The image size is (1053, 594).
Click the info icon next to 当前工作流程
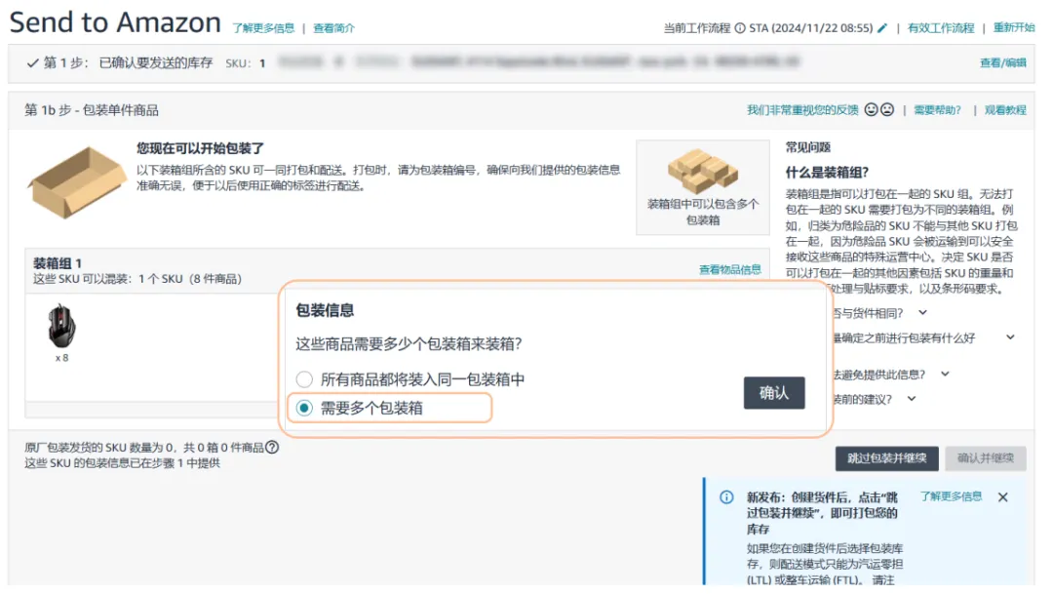(x=740, y=28)
